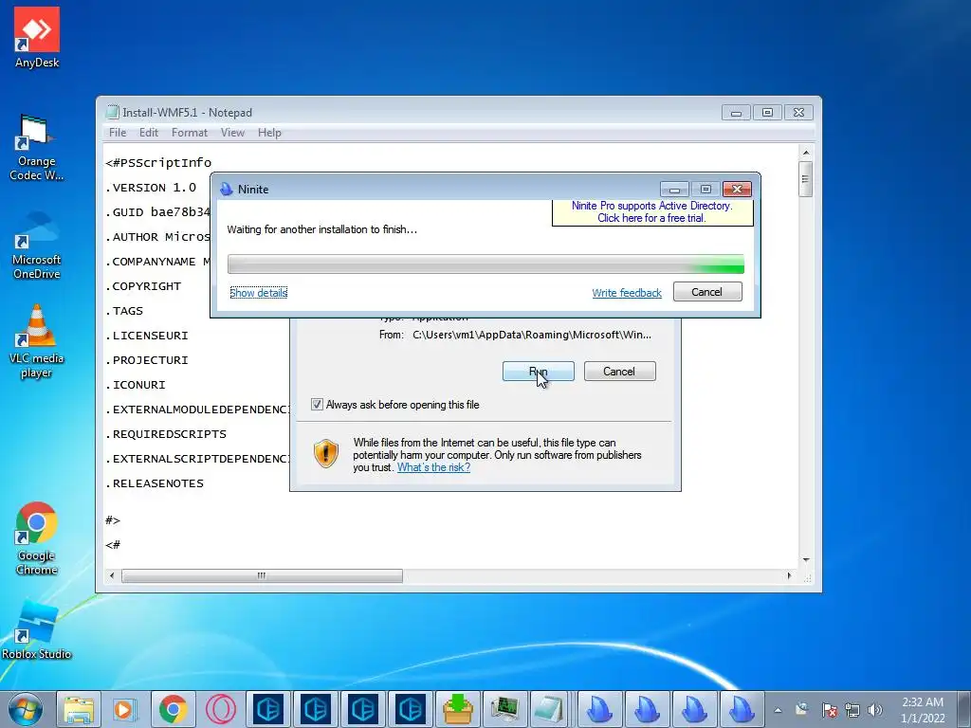This screenshot has height=728, width=971.
Task: Open the volume speaker tray icon
Action: (875, 710)
